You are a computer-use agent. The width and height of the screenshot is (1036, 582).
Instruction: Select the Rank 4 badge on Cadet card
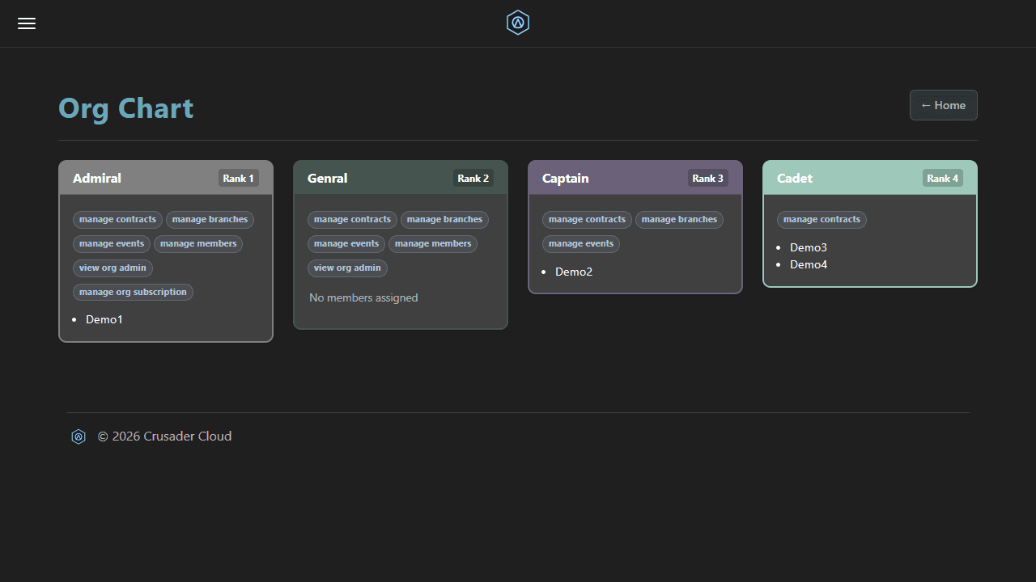(x=942, y=178)
